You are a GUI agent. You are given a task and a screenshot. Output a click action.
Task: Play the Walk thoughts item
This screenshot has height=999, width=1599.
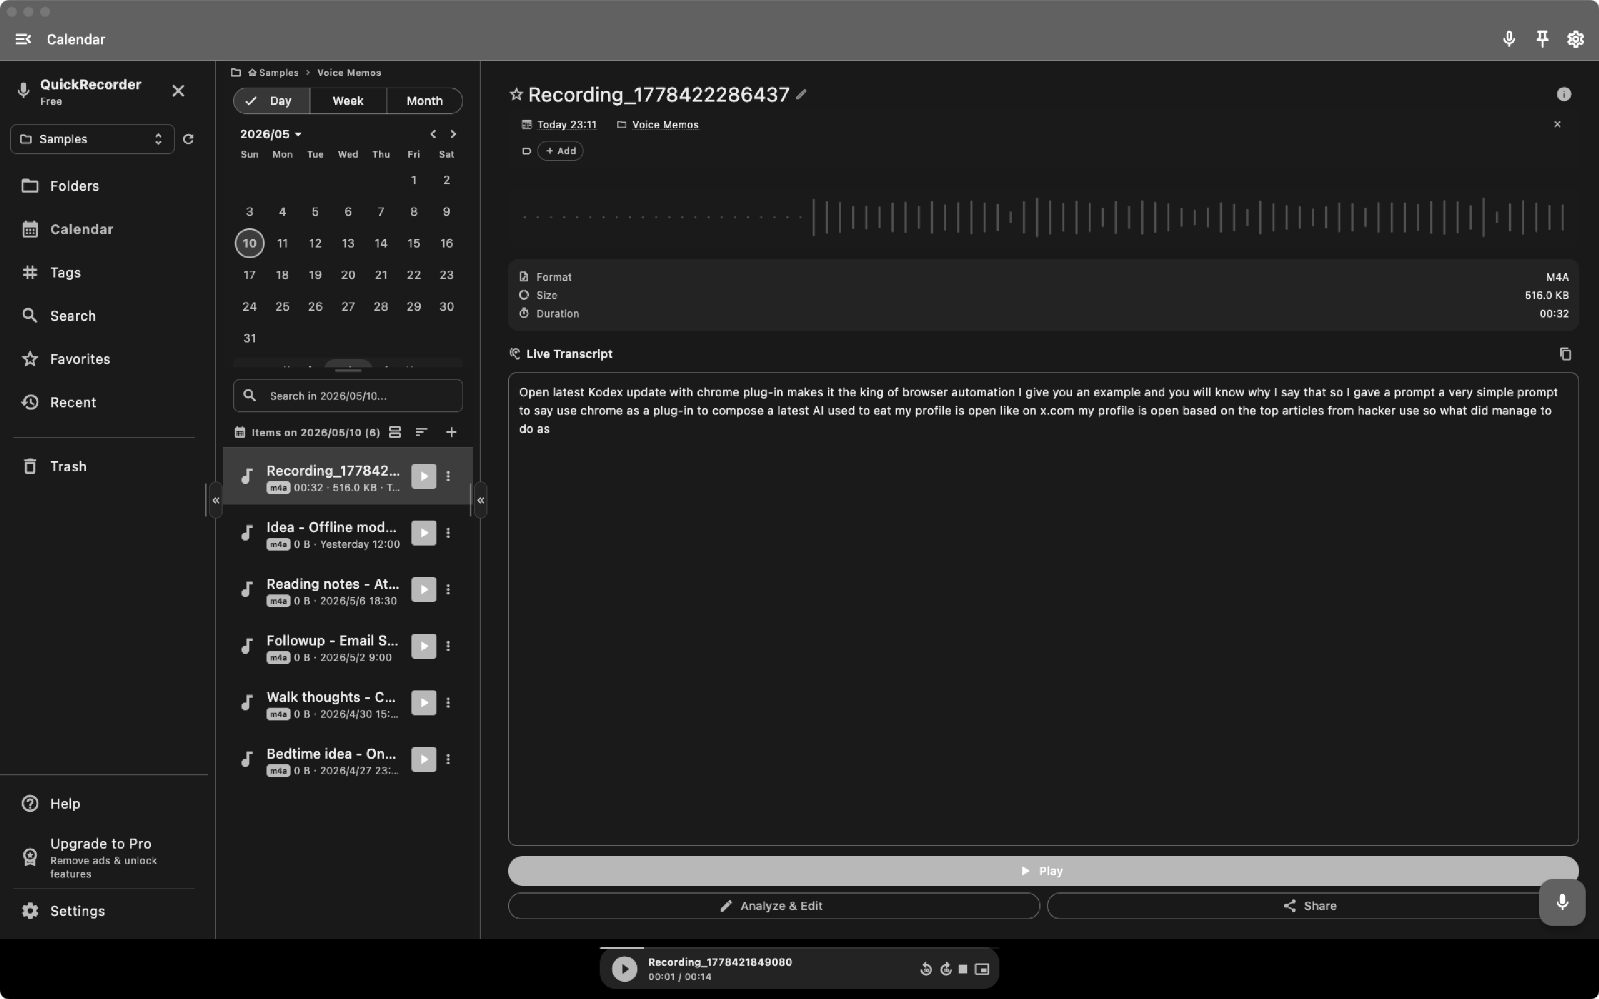tap(424, 702)
